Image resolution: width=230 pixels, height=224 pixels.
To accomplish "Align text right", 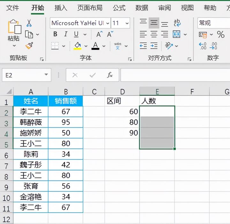I will [165, 34].
